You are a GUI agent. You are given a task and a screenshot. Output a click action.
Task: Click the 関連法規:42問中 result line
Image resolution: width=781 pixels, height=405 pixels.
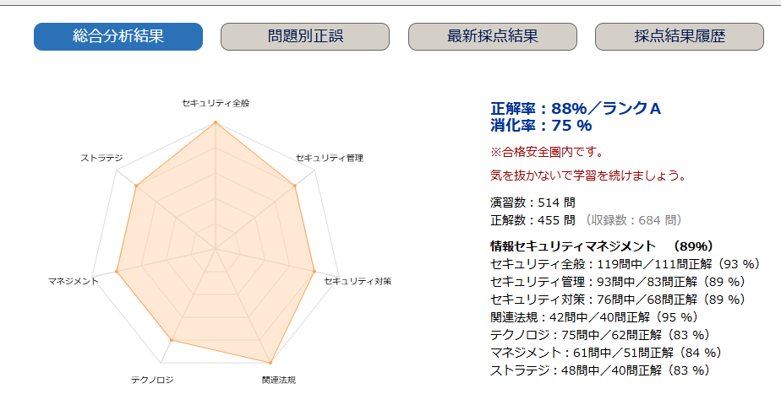click(x=593, y=317)
